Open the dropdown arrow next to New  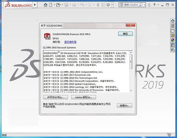(x=54, y=5)
